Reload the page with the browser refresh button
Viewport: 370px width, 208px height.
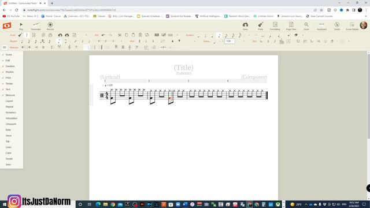point(17,10)
